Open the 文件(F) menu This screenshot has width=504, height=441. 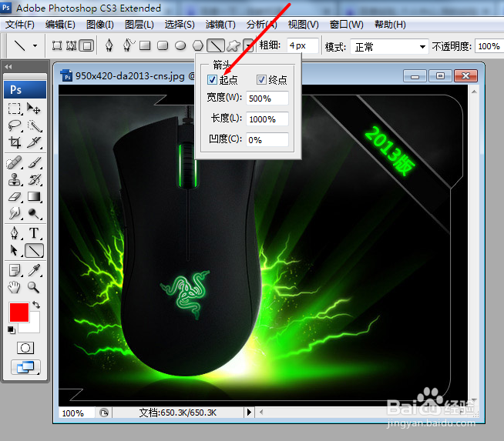coord(20,25)
